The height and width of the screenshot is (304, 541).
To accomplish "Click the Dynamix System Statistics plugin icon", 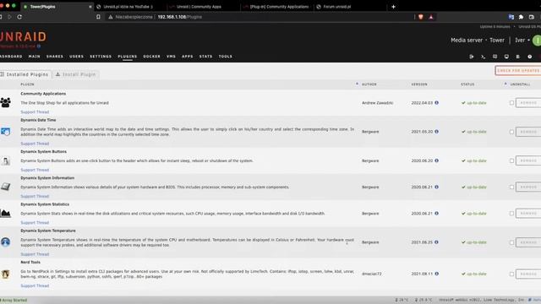I will (5, 214).
